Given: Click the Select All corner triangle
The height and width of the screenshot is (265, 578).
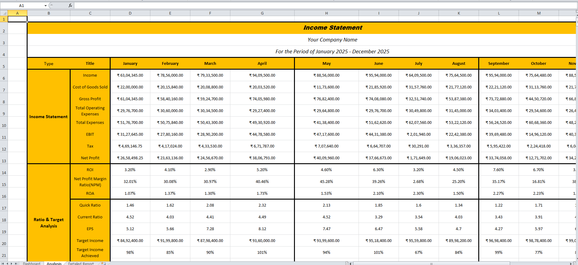Looking at the screenshot, I should 4,13.
